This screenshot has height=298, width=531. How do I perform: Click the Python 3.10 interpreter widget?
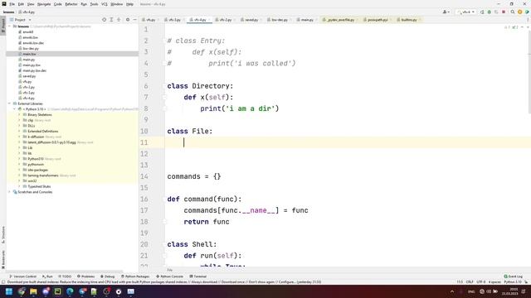513,281
